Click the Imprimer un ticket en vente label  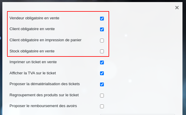pyautogui.click(x=33, y=62)
